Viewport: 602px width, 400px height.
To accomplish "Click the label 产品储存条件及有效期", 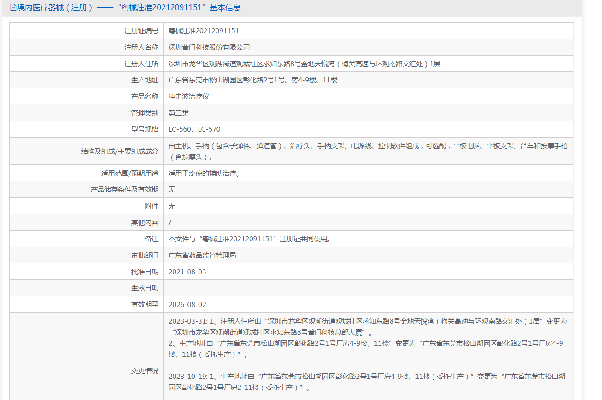I will click(124, 190).
